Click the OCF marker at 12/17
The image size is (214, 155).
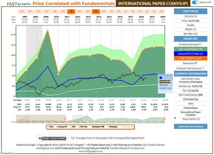point(132,71)
